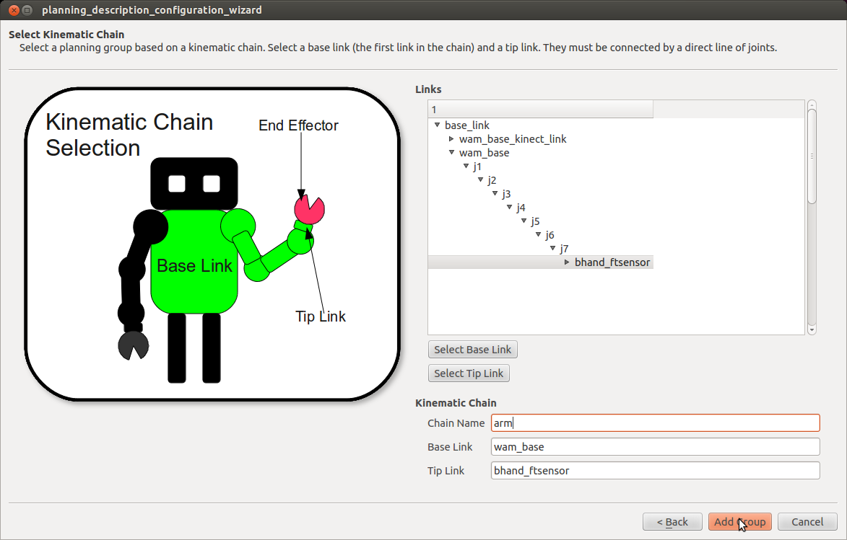Choose j5 in the Links tree
847x540 pixels.
(x=535, y=221)
